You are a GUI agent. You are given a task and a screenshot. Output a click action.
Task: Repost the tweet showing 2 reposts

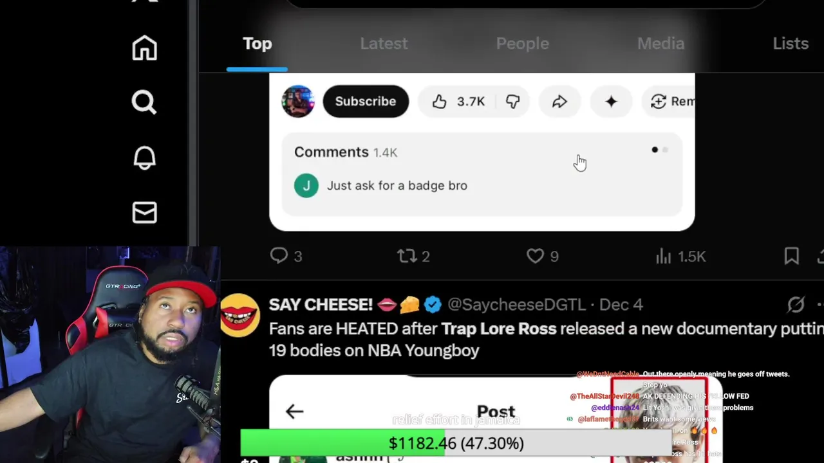(x=413, y=256)
